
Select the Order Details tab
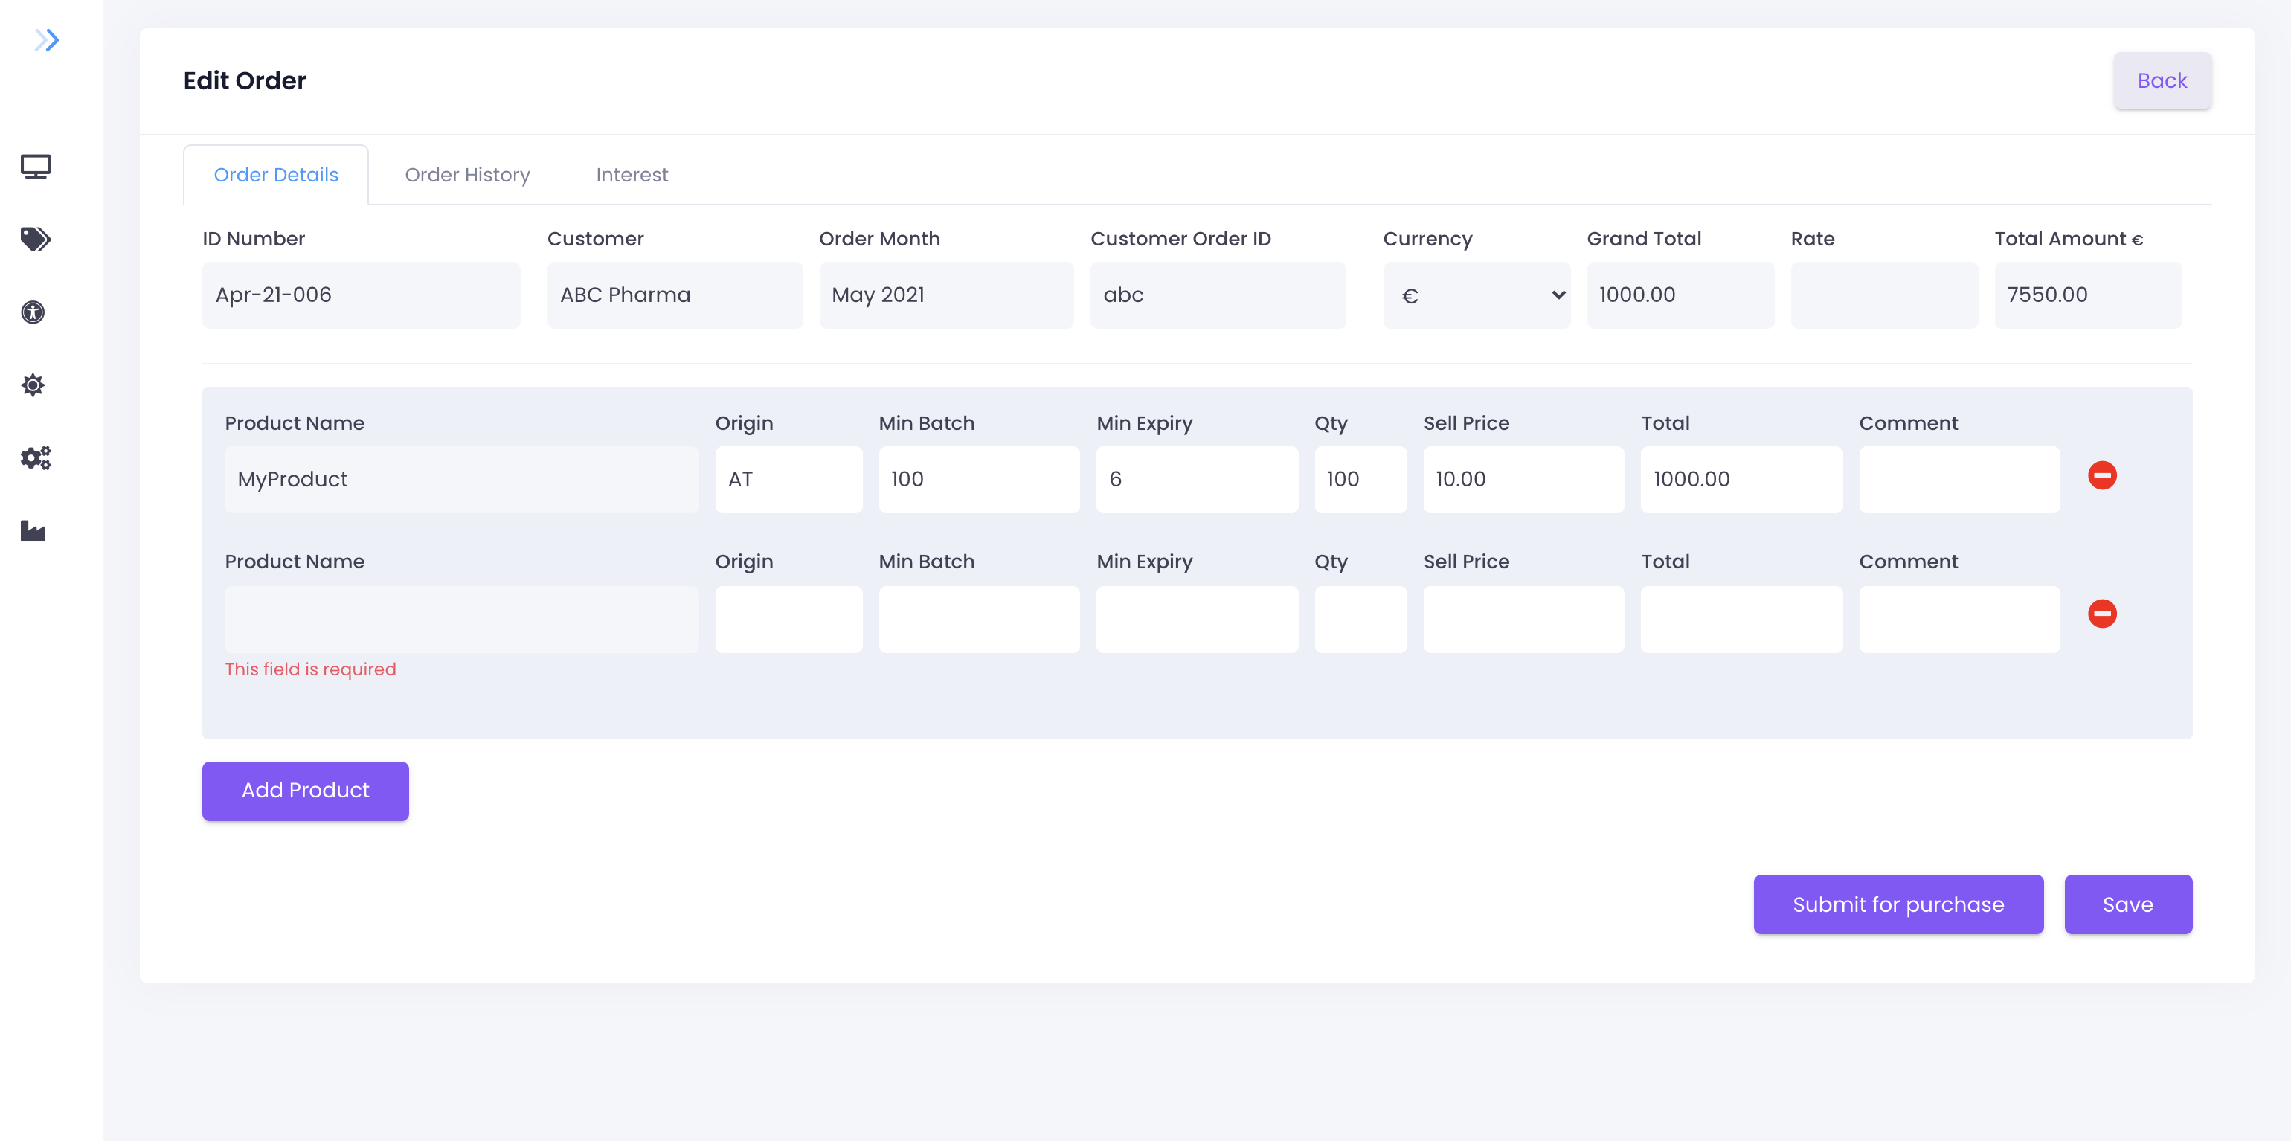pos(276,176)
